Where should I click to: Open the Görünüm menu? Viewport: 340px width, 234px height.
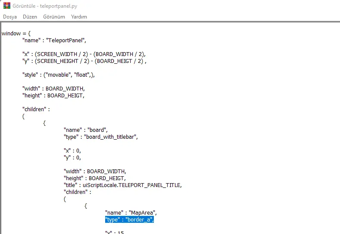(54, 17)
